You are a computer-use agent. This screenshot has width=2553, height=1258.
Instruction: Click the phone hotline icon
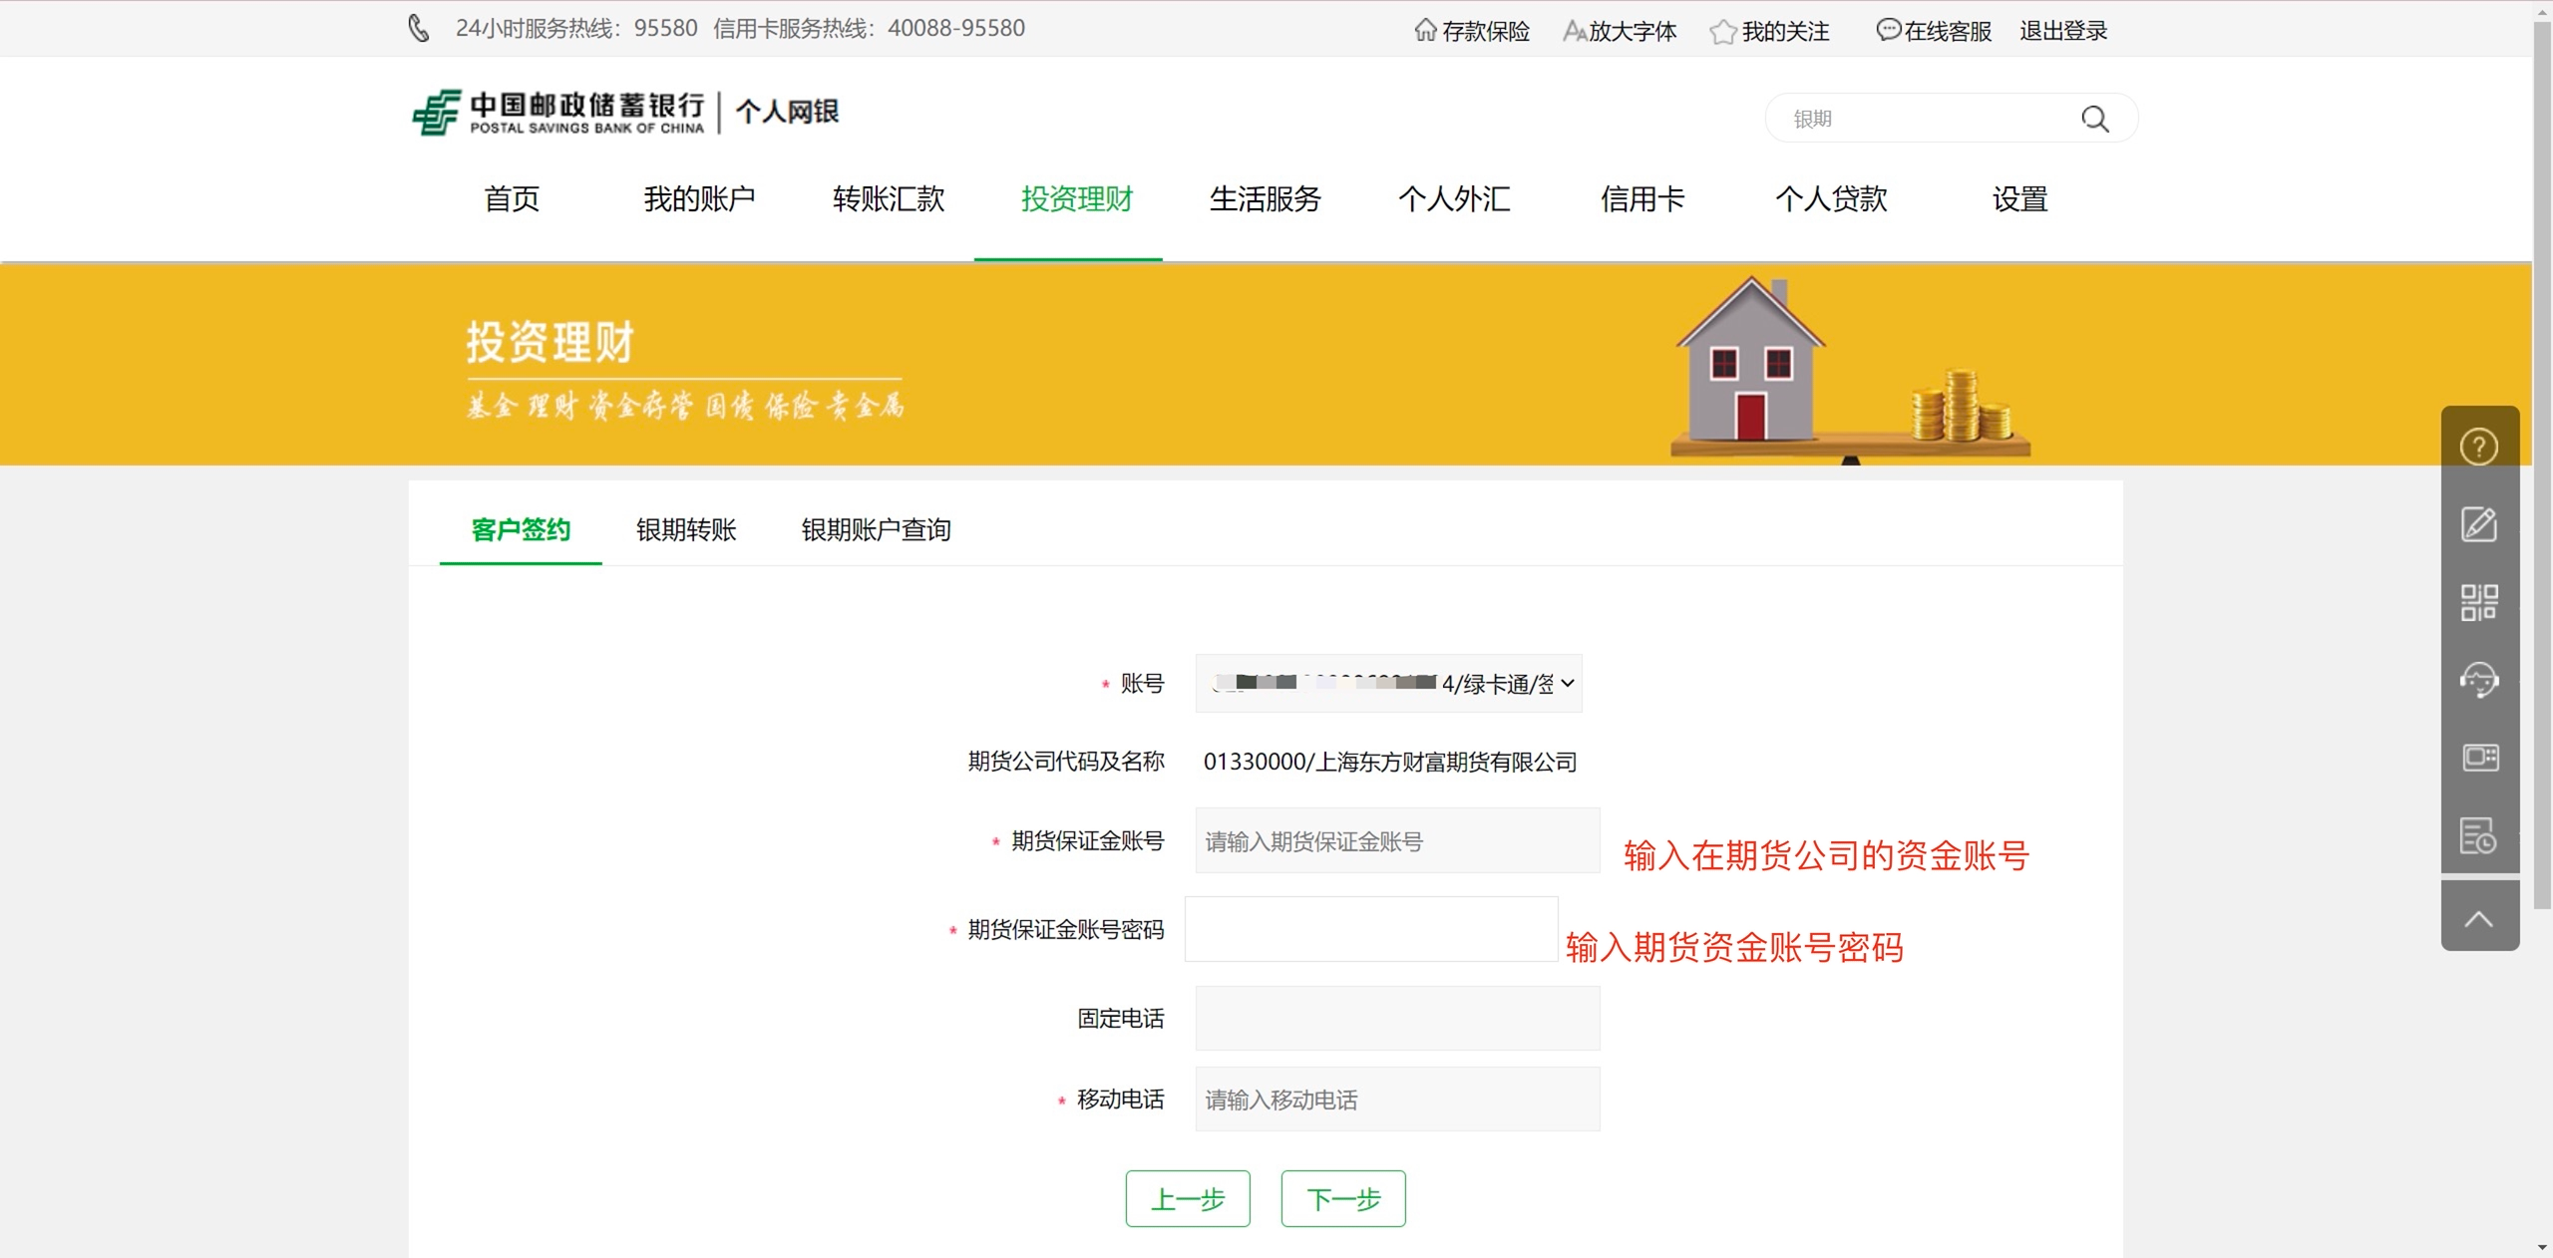pyautogui.click(x=420, y=29)
